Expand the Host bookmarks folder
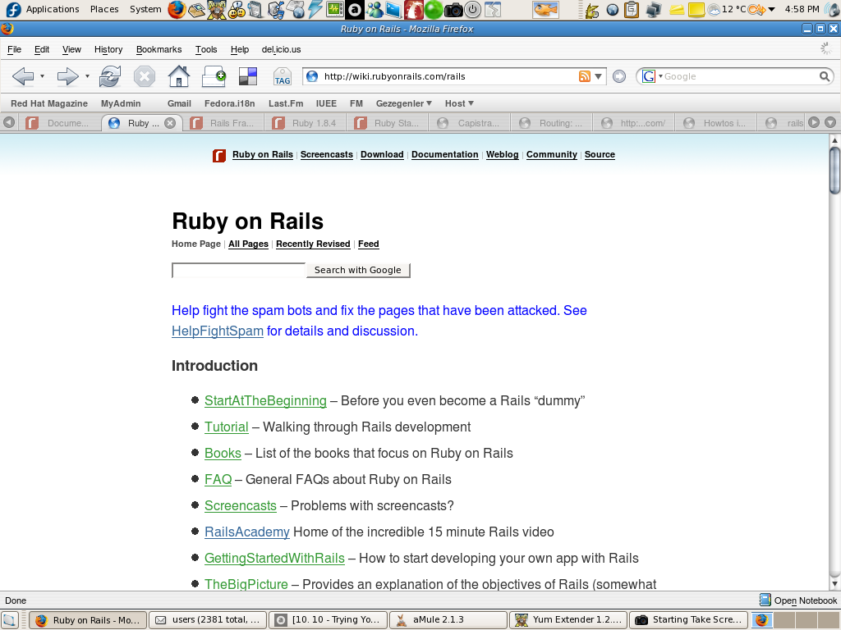The image size is (841, 630). (459, 103)
